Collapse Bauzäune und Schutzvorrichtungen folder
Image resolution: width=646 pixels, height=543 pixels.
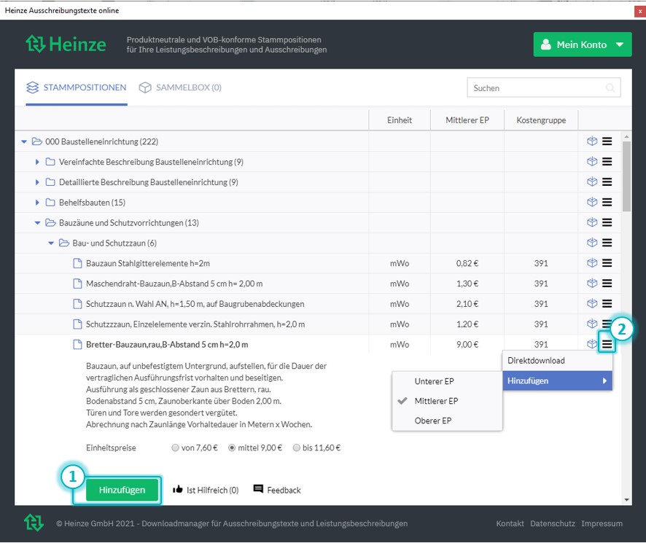pyautogui.click(x=37, y=223)
